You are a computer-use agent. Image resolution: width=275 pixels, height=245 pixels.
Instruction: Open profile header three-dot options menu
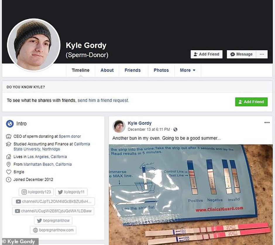tap(262, 54)
